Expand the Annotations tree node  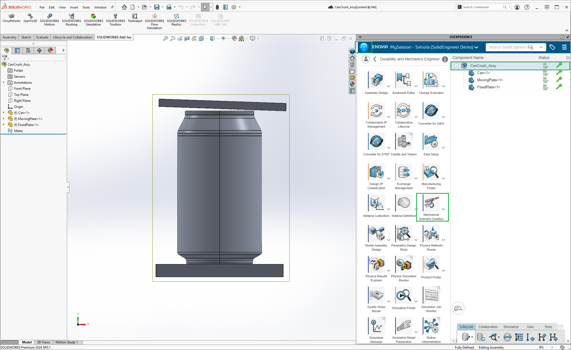[x=4, y=83]
